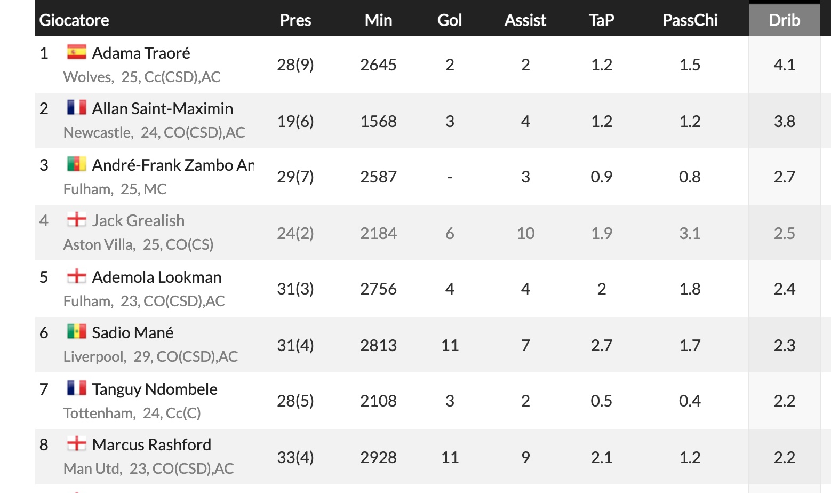Click the Giocatore column header
This screenshot has width=831, height=493.
[x=74, y=20]
